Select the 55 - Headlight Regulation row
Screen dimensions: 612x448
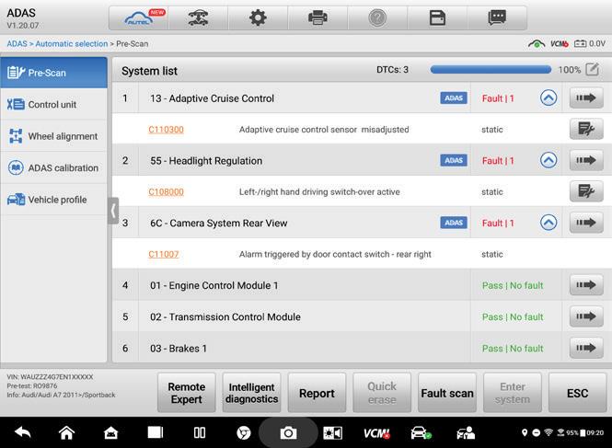362,160
